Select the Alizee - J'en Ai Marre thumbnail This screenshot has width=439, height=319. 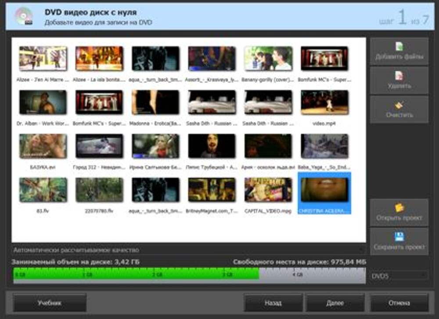[43, 58]
